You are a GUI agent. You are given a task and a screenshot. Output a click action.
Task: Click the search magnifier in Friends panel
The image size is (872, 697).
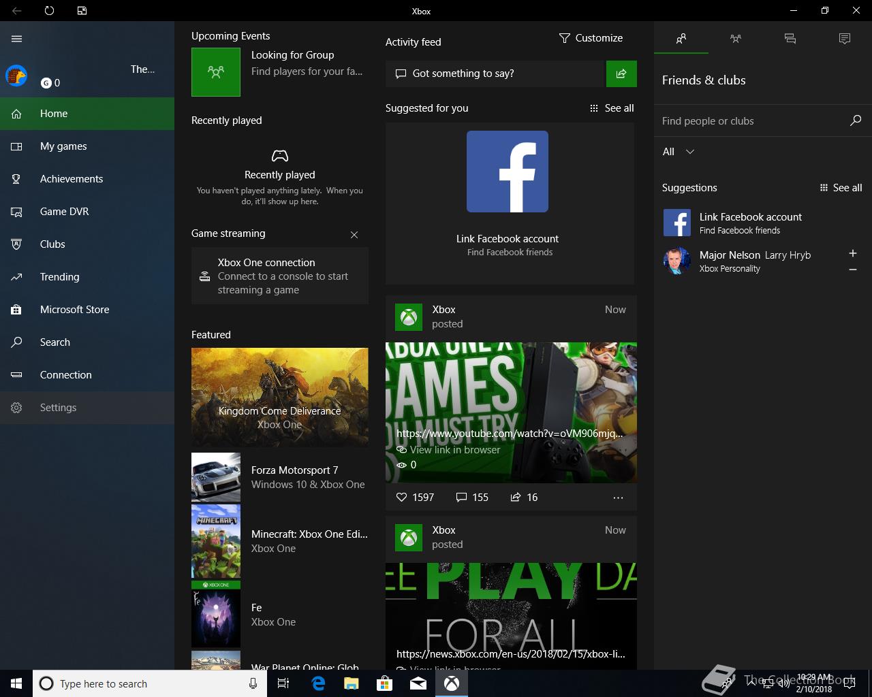pyautogui.click(x=856, y=120)
